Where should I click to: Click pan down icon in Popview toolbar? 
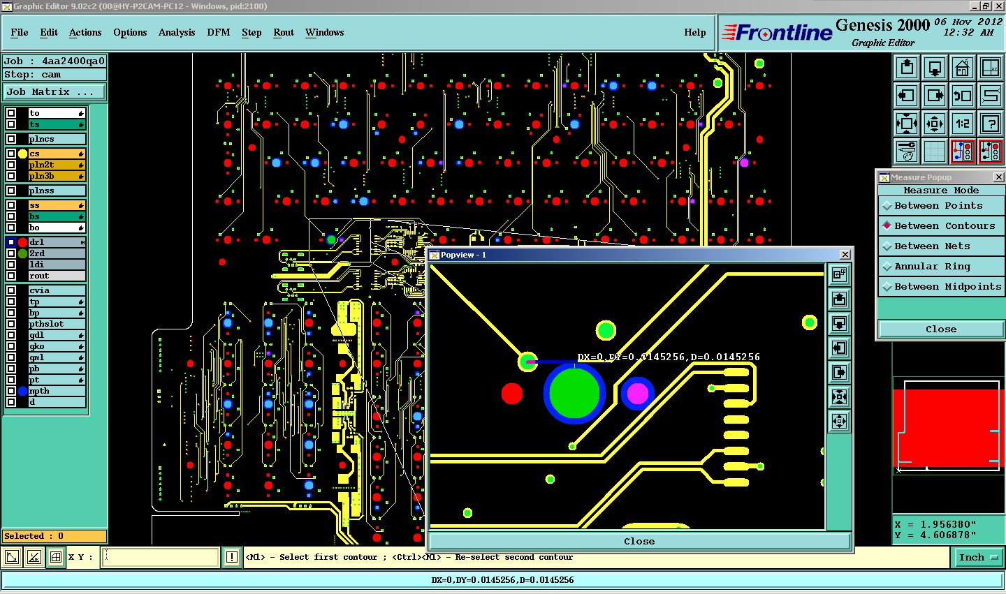pyautogui.click(x=839, y=324)
